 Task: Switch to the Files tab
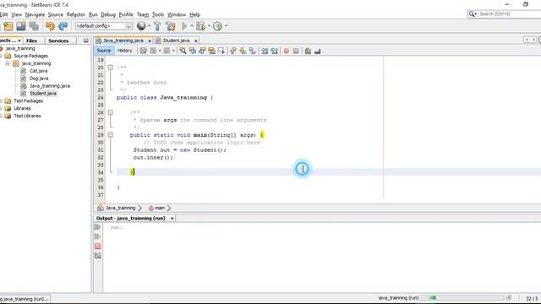pyautogui.click(x=31, y=41)
